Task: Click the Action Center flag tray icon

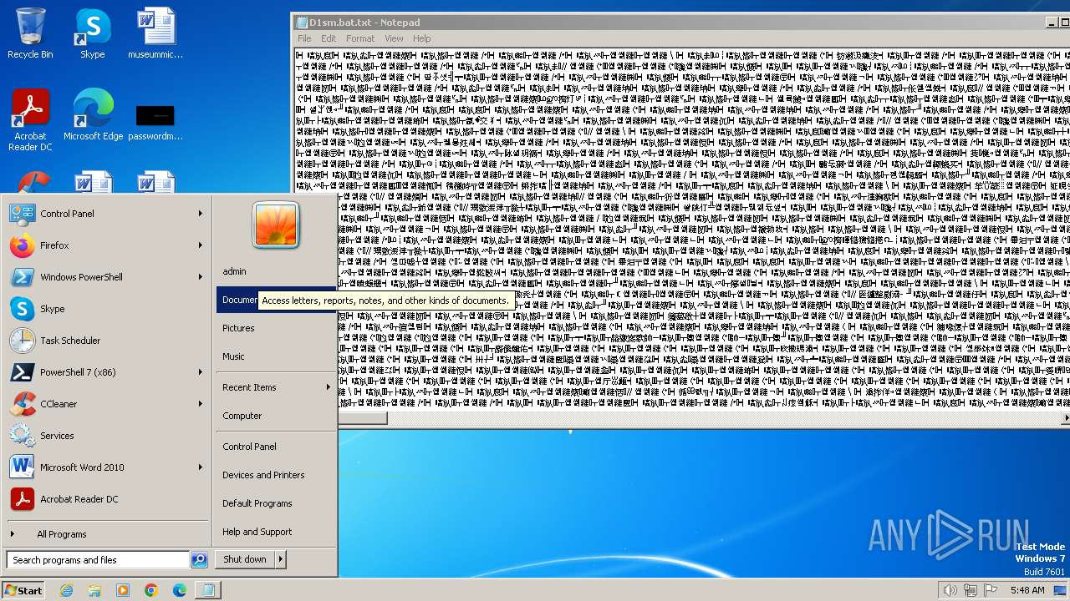Action: click(989, 590)
